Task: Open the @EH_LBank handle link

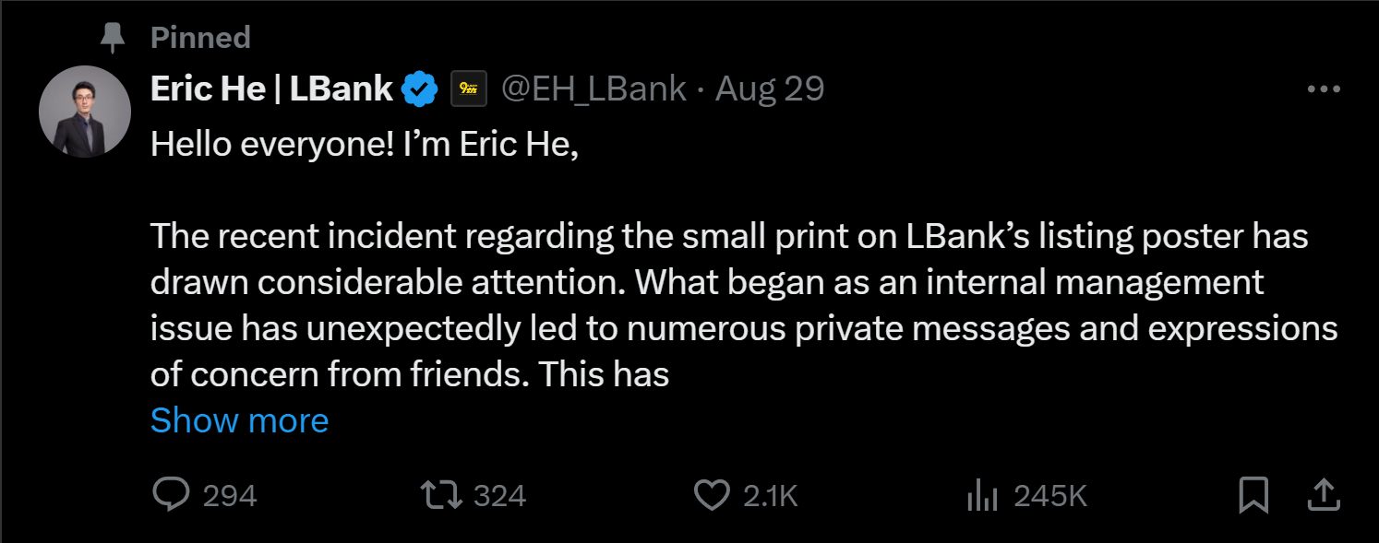Action: click(594, 89)
